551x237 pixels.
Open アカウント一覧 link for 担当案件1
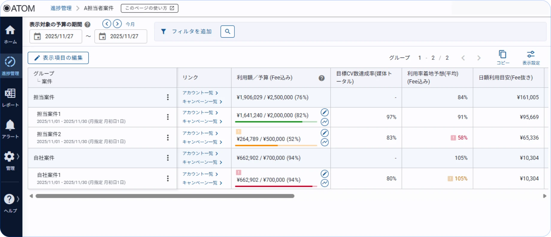pos(200,113)
